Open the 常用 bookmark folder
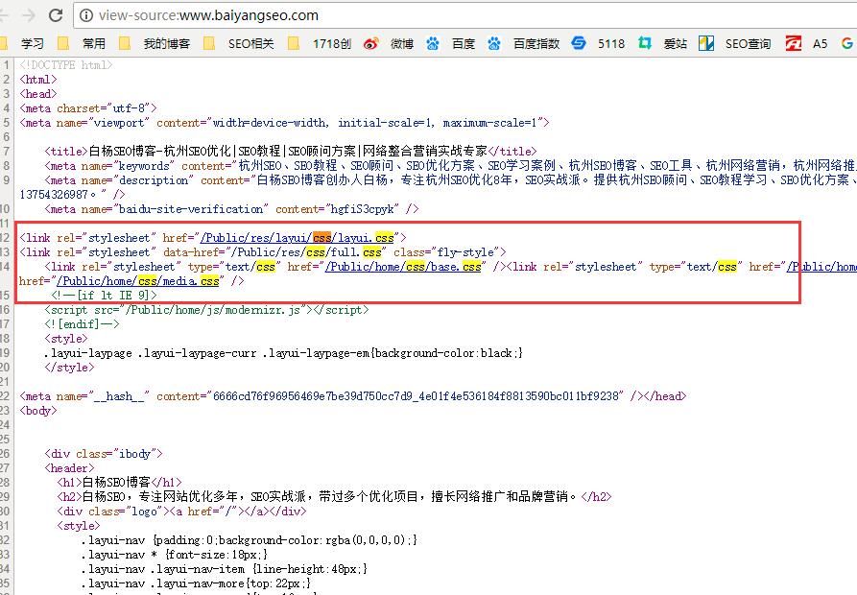Image resolution: width=857 pixels, height=595 pixels. 82,44
